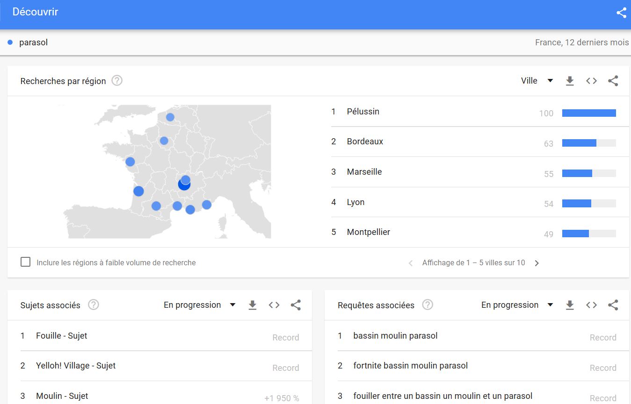The width and height of the screenshot is (631, 404).
Task: Click the blue parasol term color dot
Action: [10, 43]
